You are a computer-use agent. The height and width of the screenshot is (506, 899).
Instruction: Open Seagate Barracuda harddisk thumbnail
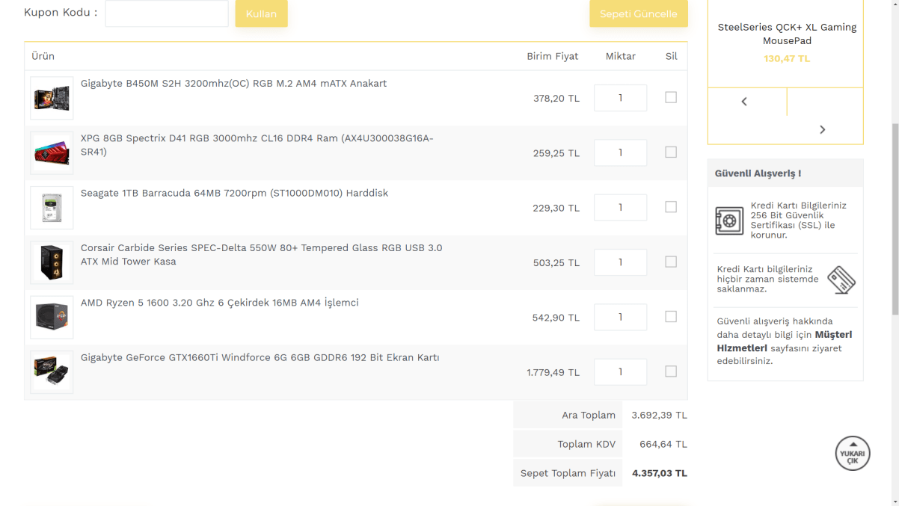52,208
